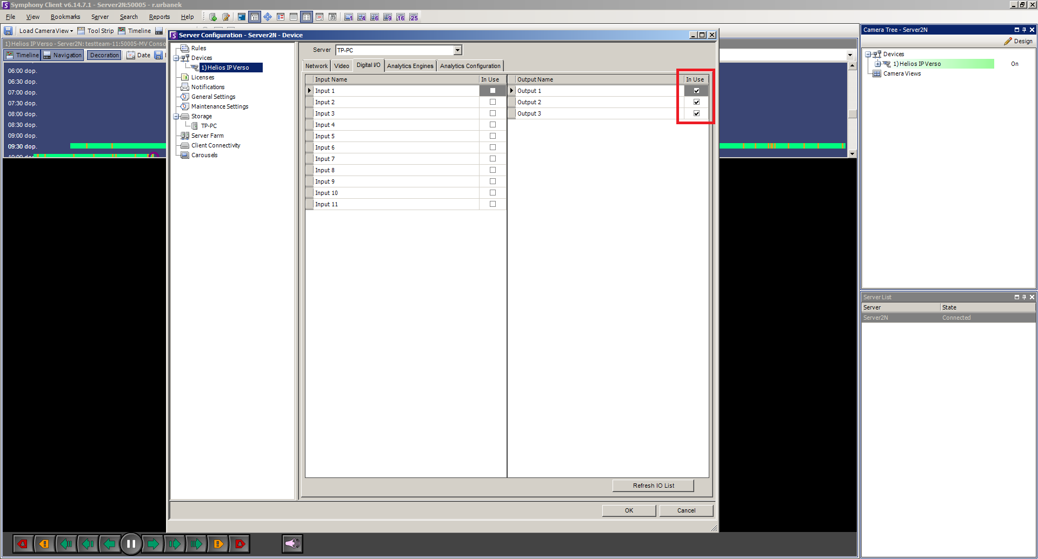1038x559 pixels.
Task: Enable In Use for Input 4
Action: 493,125
